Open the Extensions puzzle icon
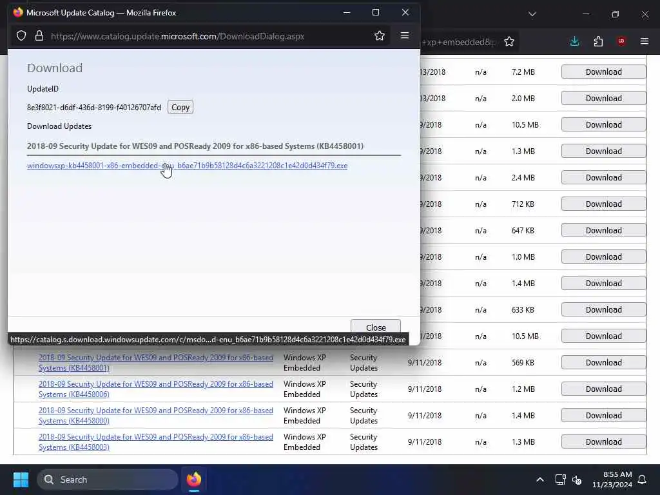Screen dimensions: 660x495 pyautogui.click(x=598, y=41)
